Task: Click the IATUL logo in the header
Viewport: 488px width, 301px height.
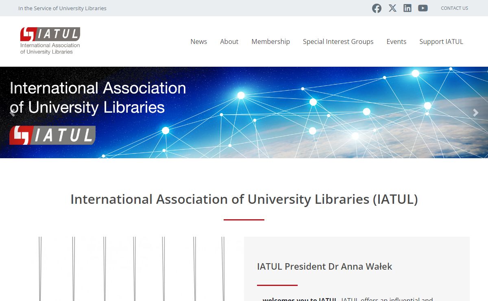Action: pos(50,41)
